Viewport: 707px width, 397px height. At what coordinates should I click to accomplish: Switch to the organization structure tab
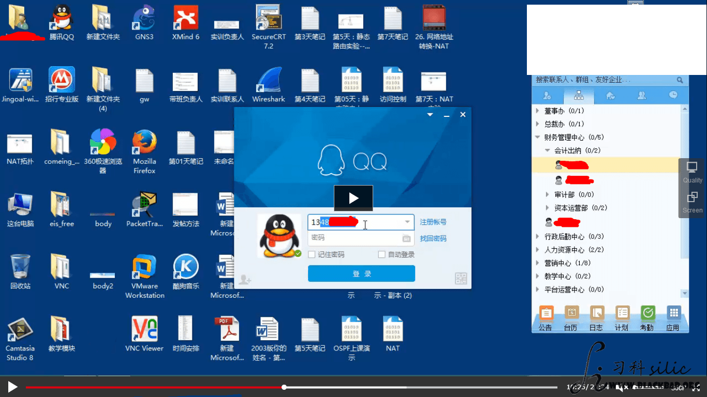pos(579,96)
